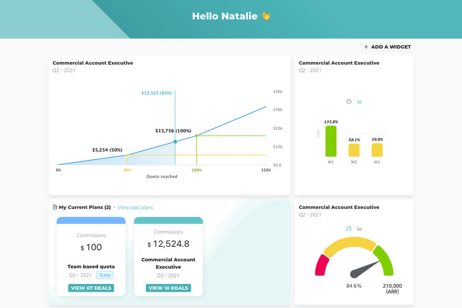Open View 10 Deals for Commercial Account Executive

click(x=168, y=288)
